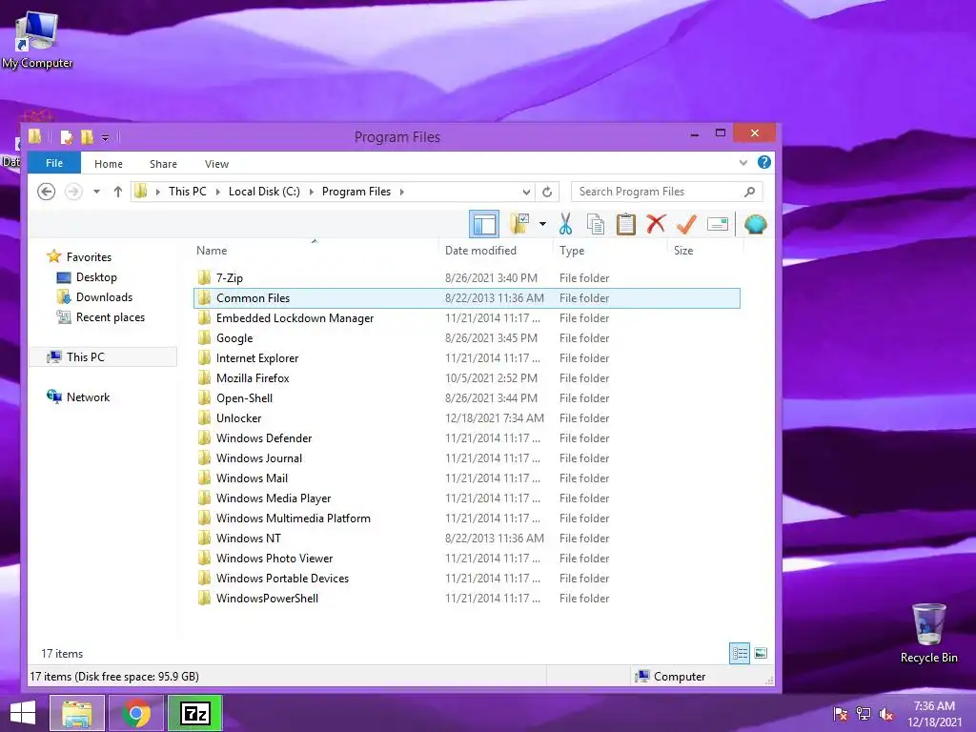Viewport: 976px width, 732px height.
Task: Open the File tab
Action: 54,163
